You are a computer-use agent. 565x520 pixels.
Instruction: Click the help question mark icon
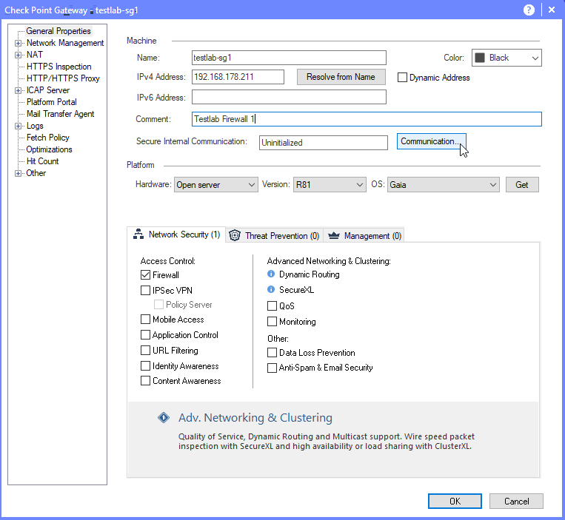pyautogui.click(x=529, y=10)
